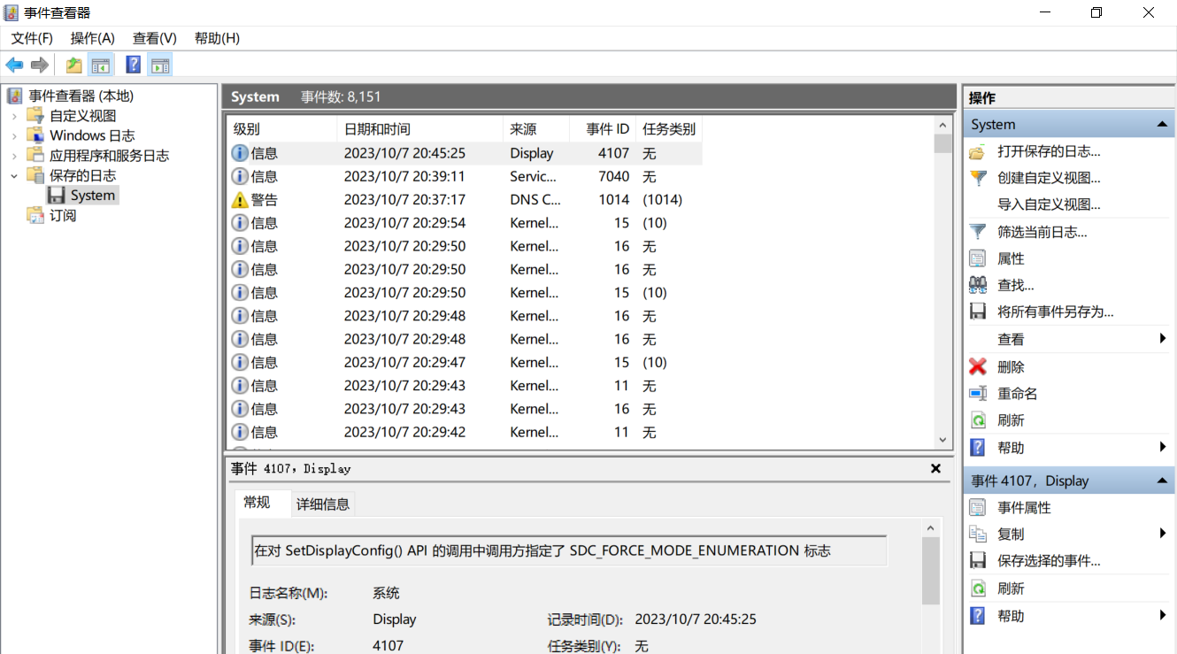1177x654 pixels.
Task: Click the Forward arrow toolbar icon
Action: point(39,65)
